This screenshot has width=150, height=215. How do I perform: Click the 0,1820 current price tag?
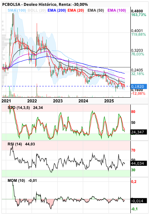pos(139,86)
